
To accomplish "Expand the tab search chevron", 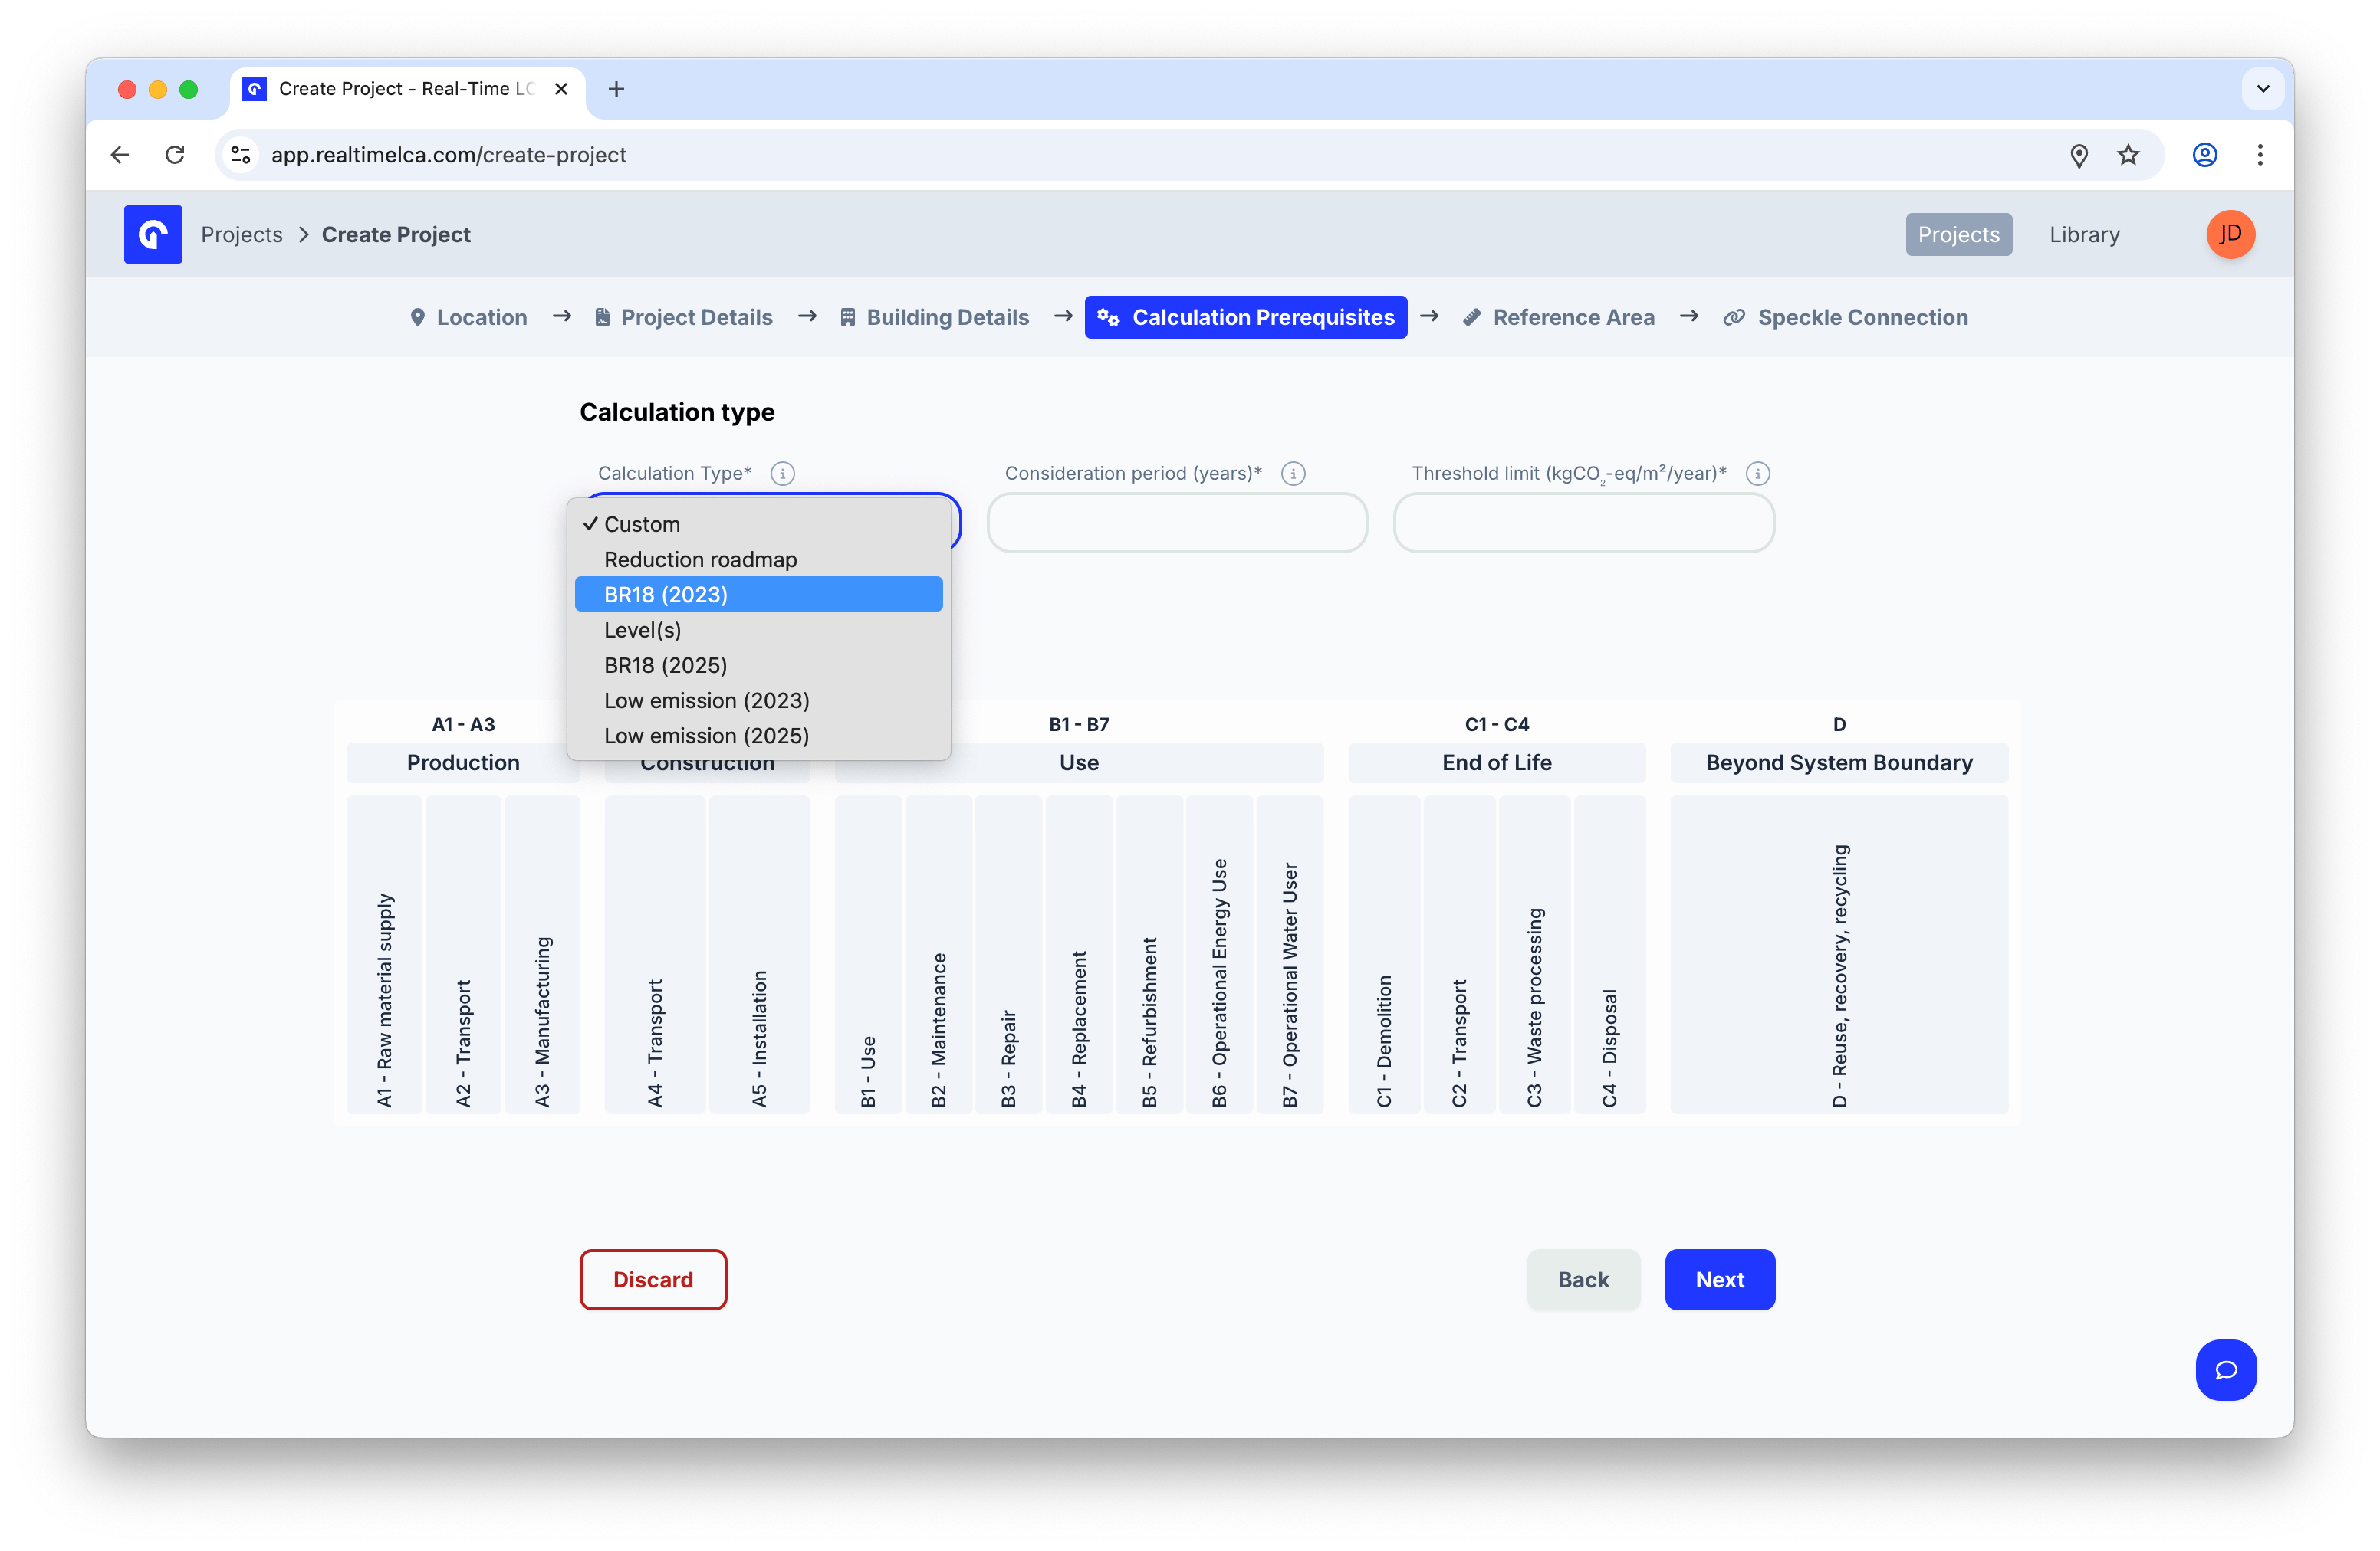I will pyautogui.click(x=2263, y=89).
